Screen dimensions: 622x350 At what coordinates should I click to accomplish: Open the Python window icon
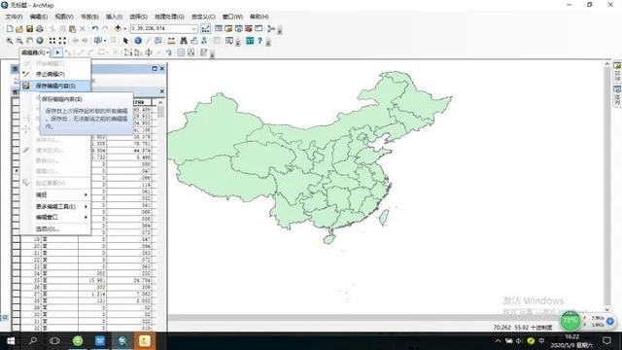(259, 28)
